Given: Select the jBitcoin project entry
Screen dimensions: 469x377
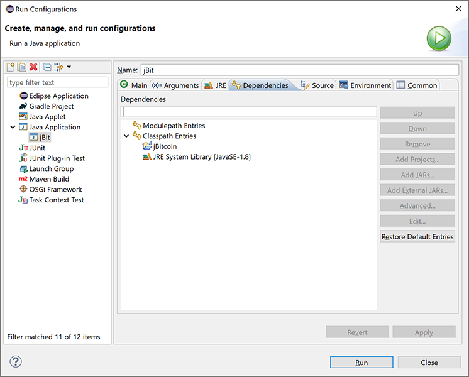Looking at the screenshot, I should [x=165, y=146].
